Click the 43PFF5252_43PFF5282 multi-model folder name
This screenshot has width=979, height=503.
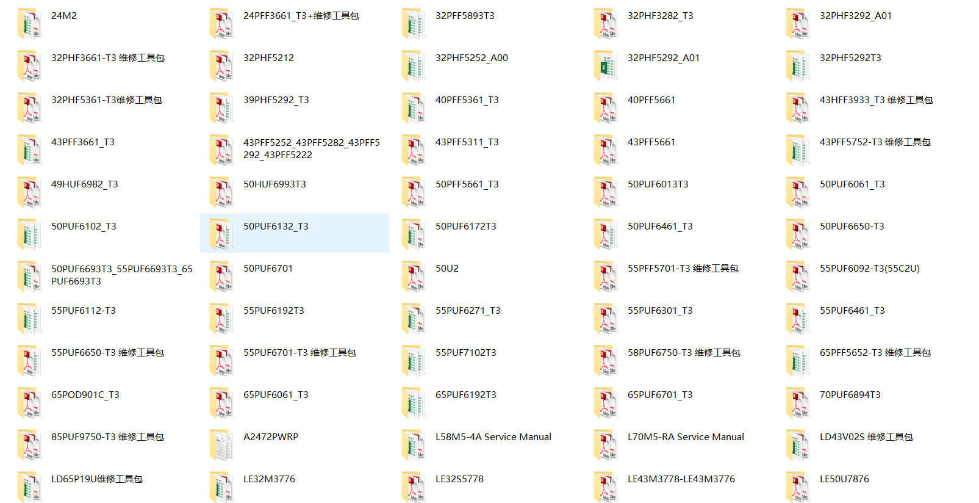point(311,149)
